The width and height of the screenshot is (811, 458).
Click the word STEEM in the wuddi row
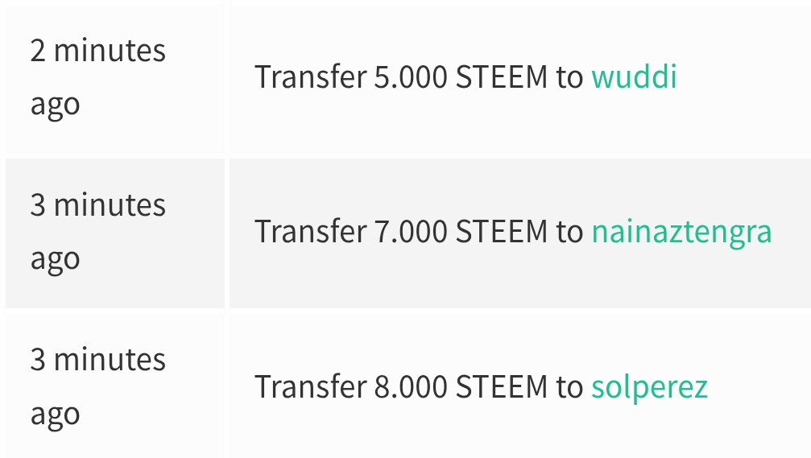(501, 77)
